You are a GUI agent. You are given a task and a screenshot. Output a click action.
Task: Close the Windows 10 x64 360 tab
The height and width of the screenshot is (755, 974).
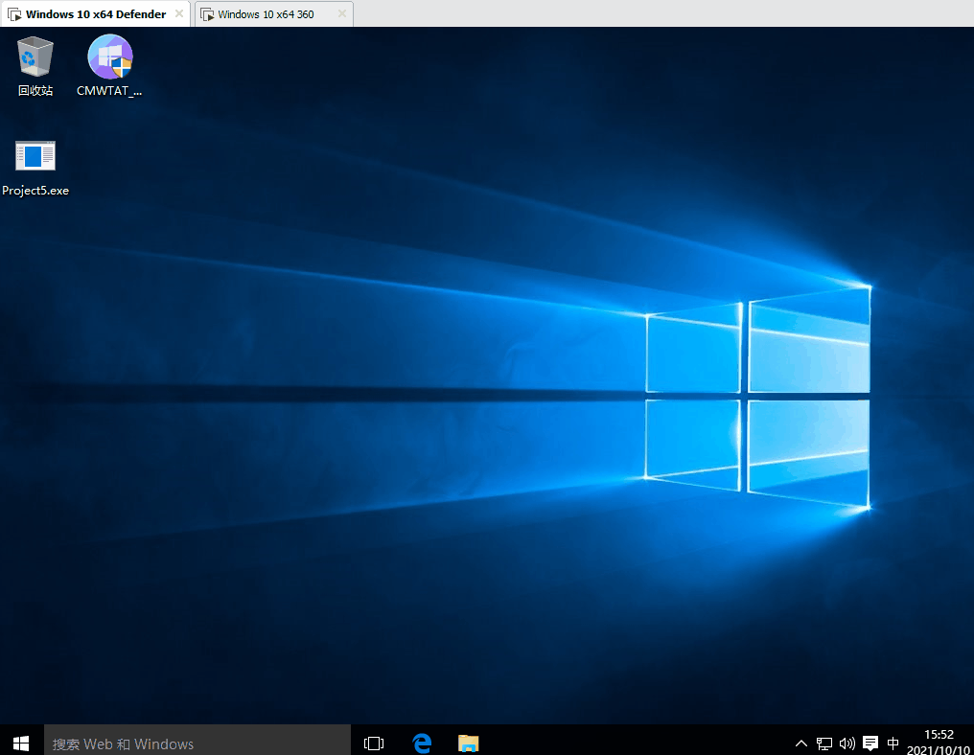click(341, 13)
